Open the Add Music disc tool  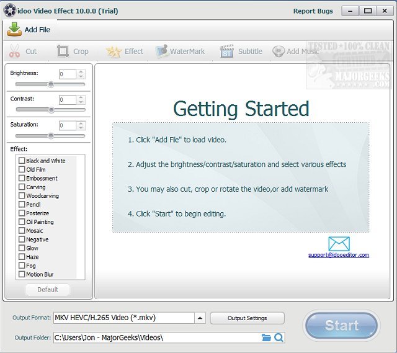click(279, 51)
